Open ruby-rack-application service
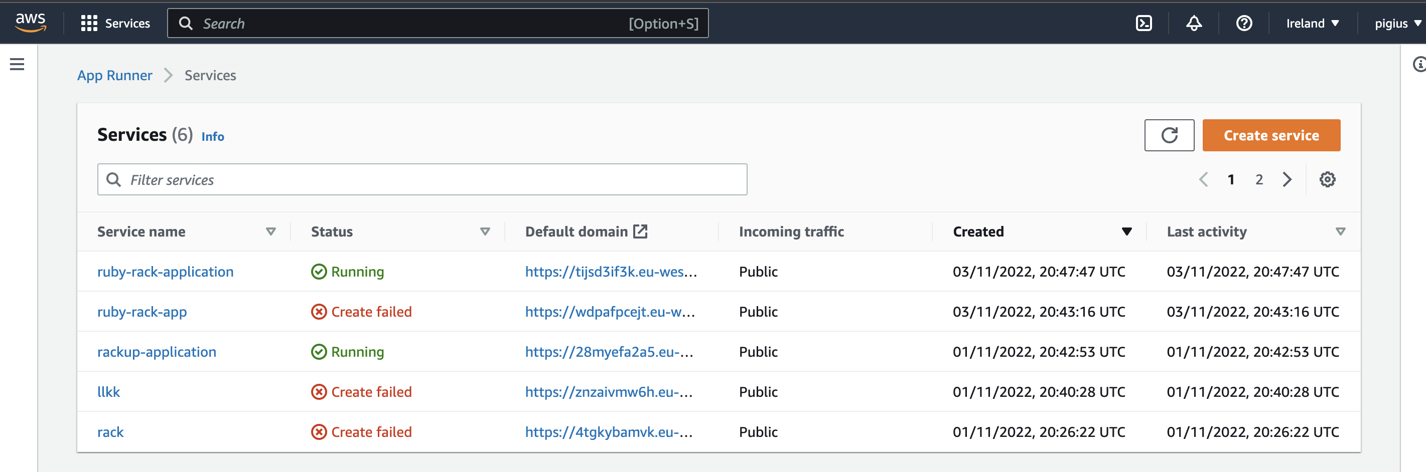Image resolution: width=1426 pixels, height=472 pixels. pyautogui.click(x=166, y=272)
